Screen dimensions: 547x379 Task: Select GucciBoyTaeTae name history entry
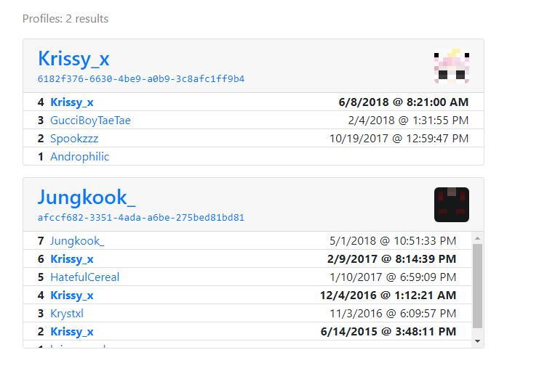point(90,121)
